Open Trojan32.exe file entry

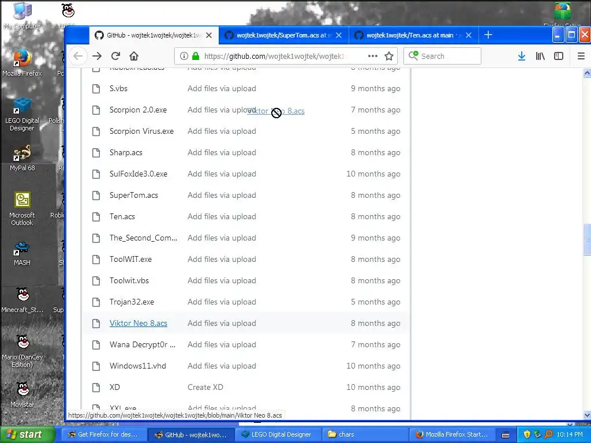(x=132, y=302)
